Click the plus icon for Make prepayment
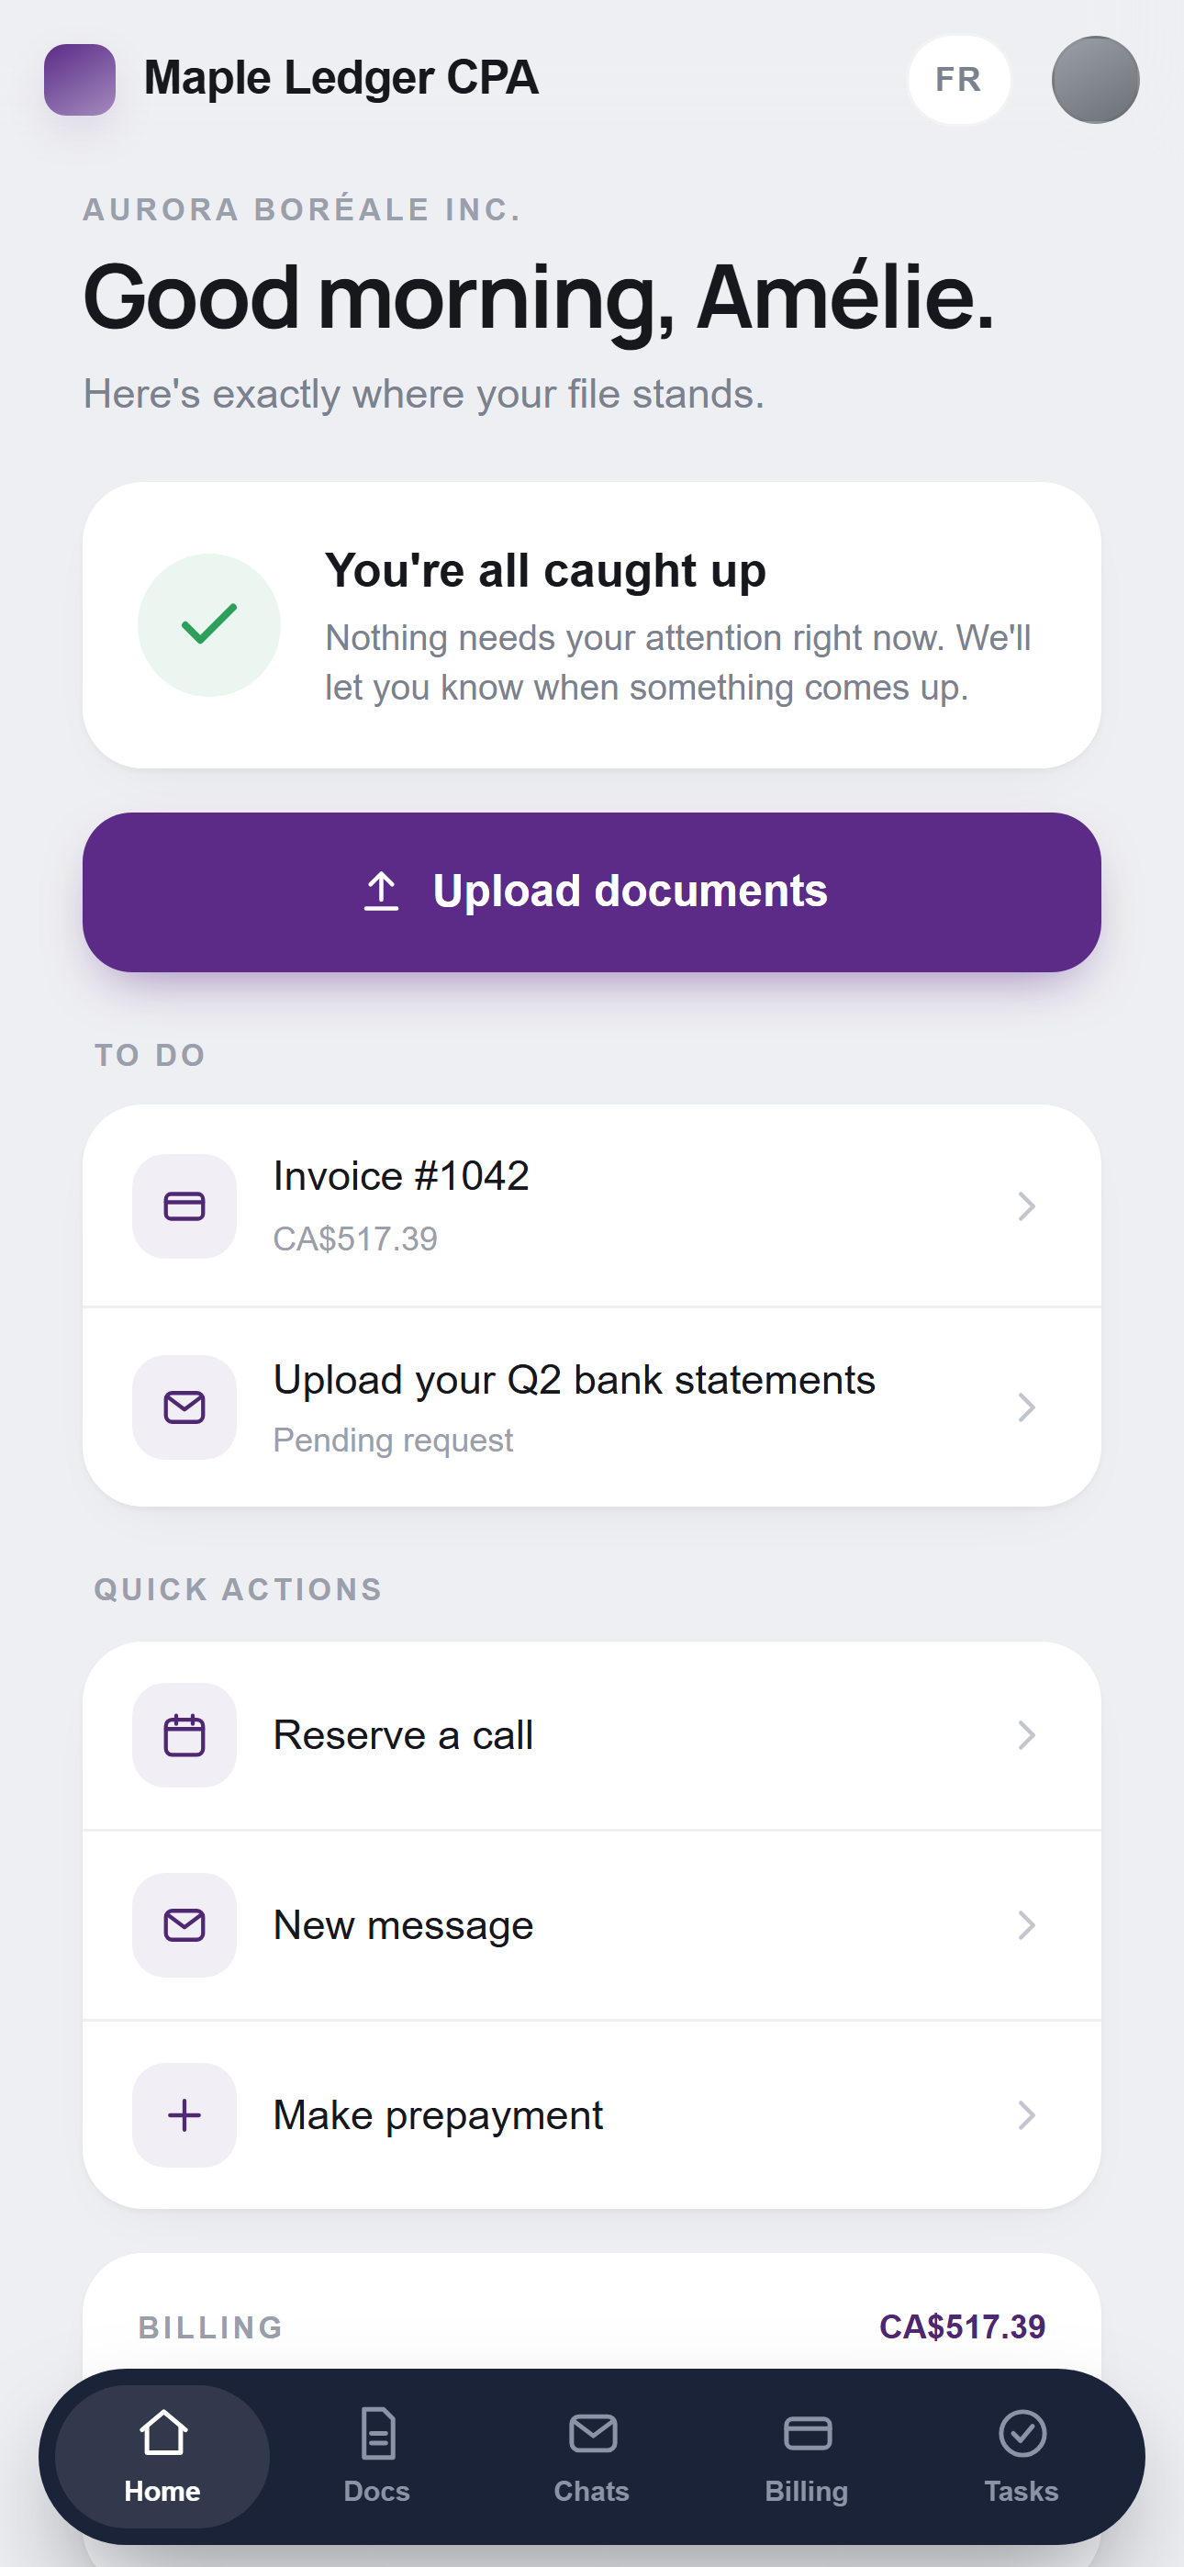 click(184, 2114)
